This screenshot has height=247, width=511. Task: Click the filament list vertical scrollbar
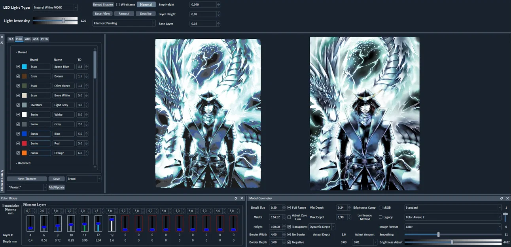coord(95,64)
